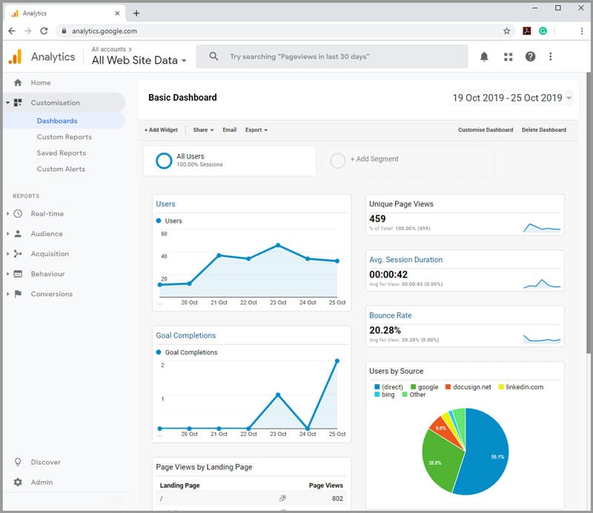This screenshot has width=593, height=513.
Task: Toggle the All Users segment circle
Action: point(164,161)
